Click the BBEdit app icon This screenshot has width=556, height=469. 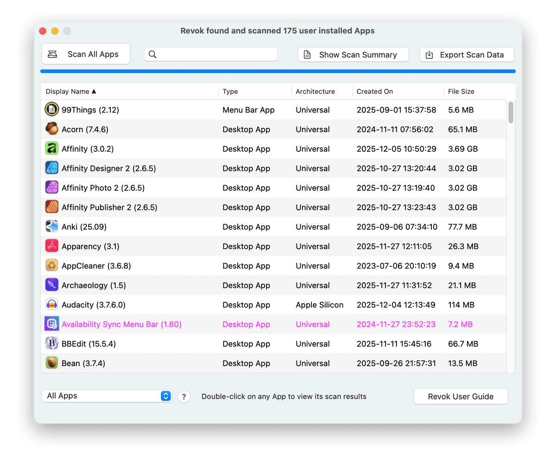51,344
